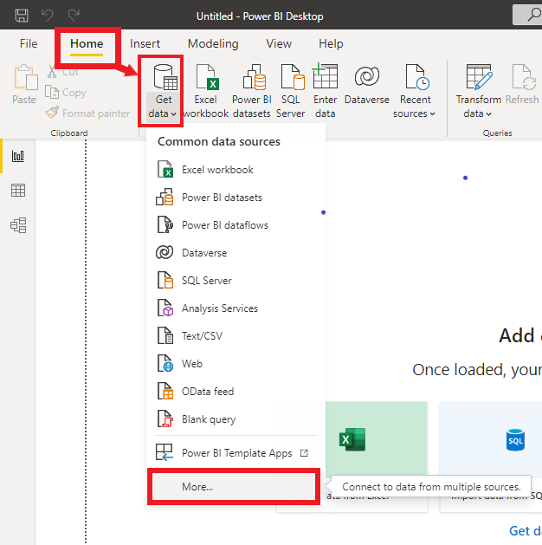
Task: Select the Home ribbon tab
Action: (87, 44)
